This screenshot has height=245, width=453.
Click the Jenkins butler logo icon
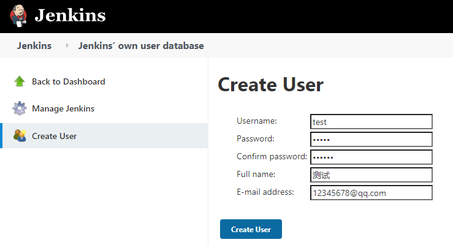(18, 15)
